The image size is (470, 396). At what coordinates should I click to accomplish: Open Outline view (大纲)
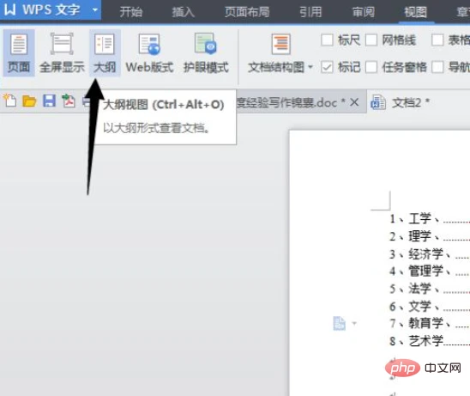[105, 53]
